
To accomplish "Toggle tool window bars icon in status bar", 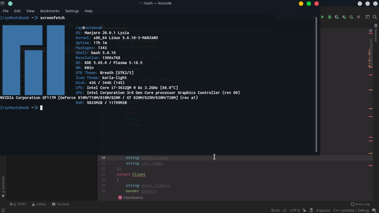I will click(3, 210).
